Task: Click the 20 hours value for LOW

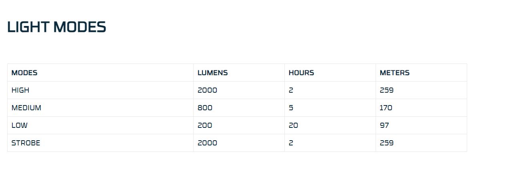Action: (x=293, y=125)
